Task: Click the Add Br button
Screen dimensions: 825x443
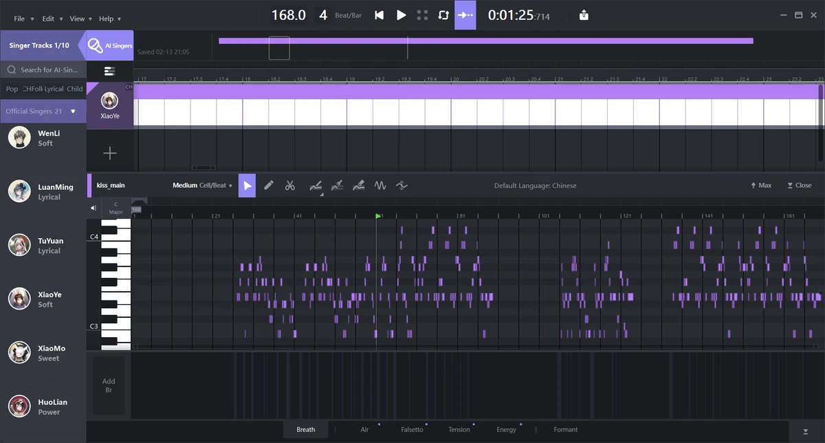Action: pyautogui.click(x=109, y=385)
